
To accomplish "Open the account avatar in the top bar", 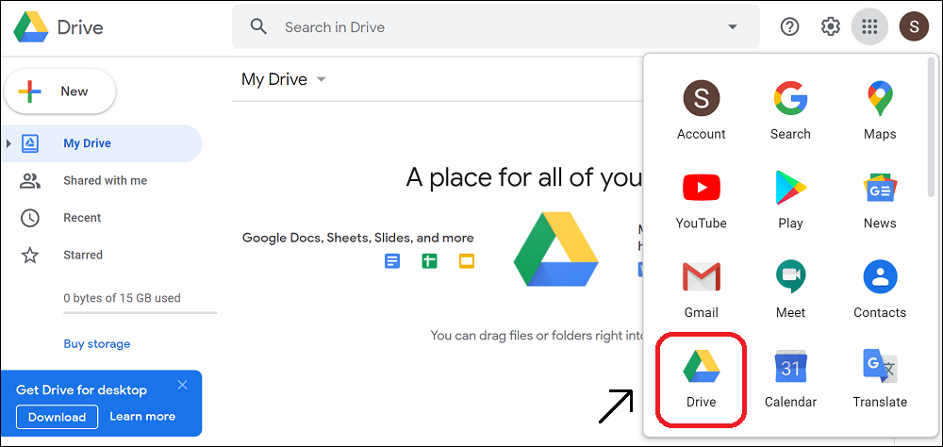I will (914, 26).
